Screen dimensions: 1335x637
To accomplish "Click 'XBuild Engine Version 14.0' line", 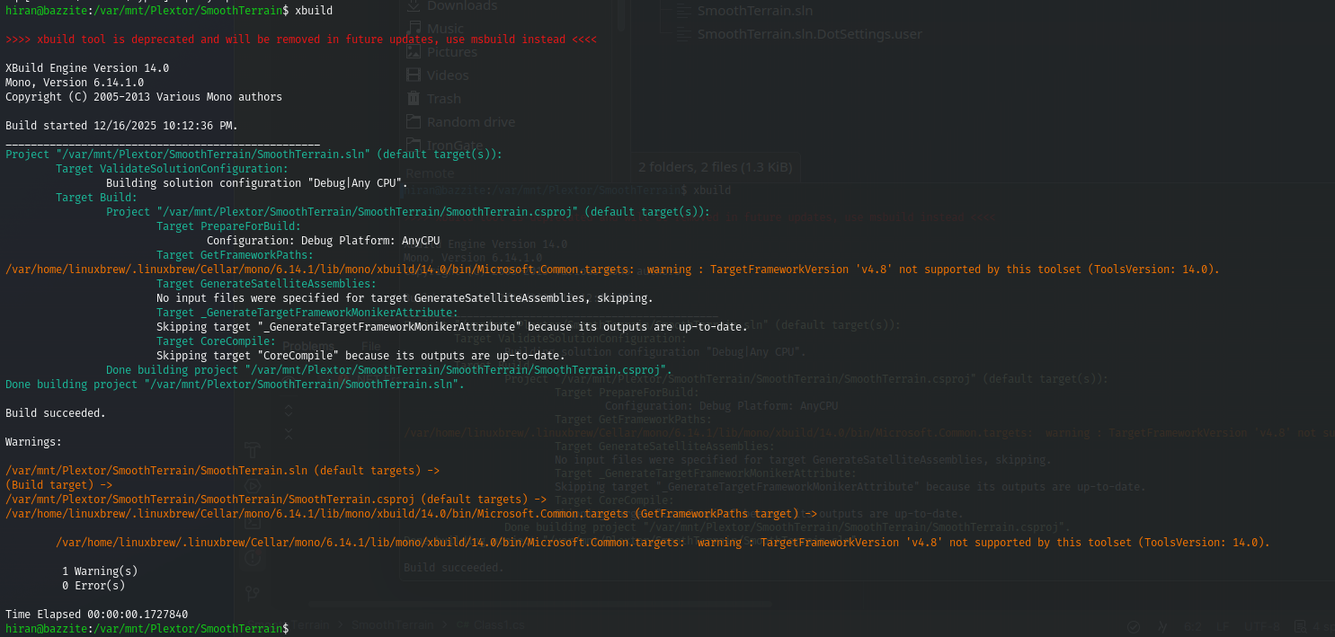I will click(x=87, y=68).
